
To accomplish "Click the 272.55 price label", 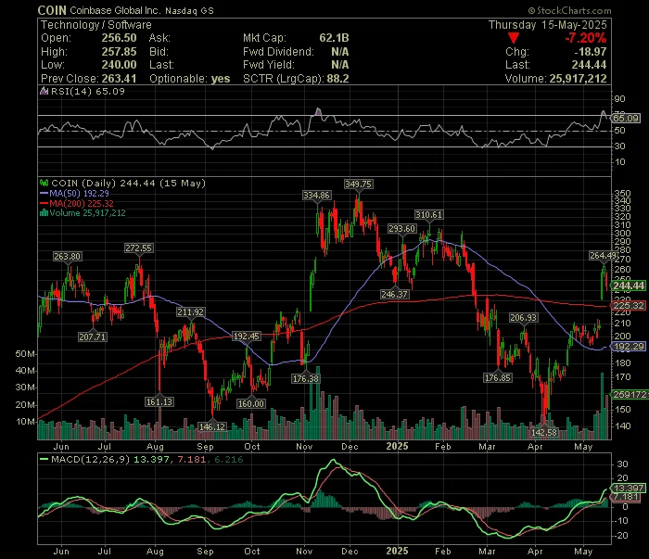I will [x=139, y=248].
